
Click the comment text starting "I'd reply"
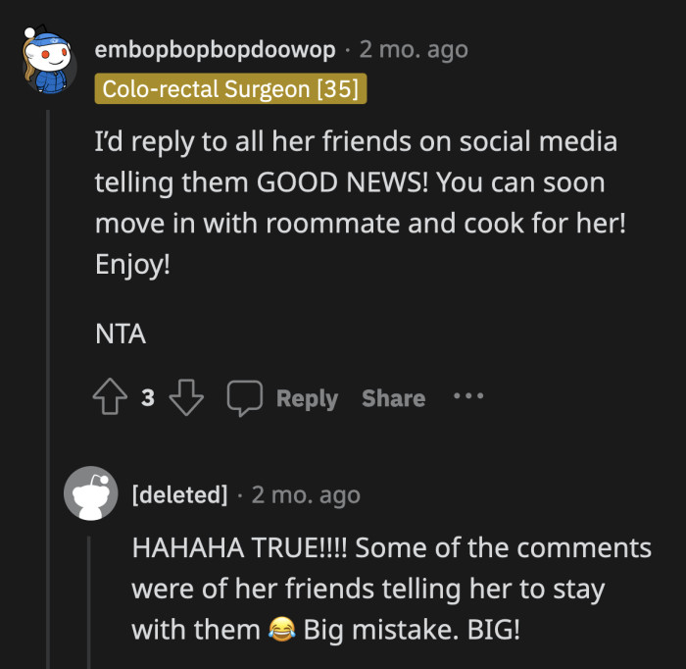359,203
